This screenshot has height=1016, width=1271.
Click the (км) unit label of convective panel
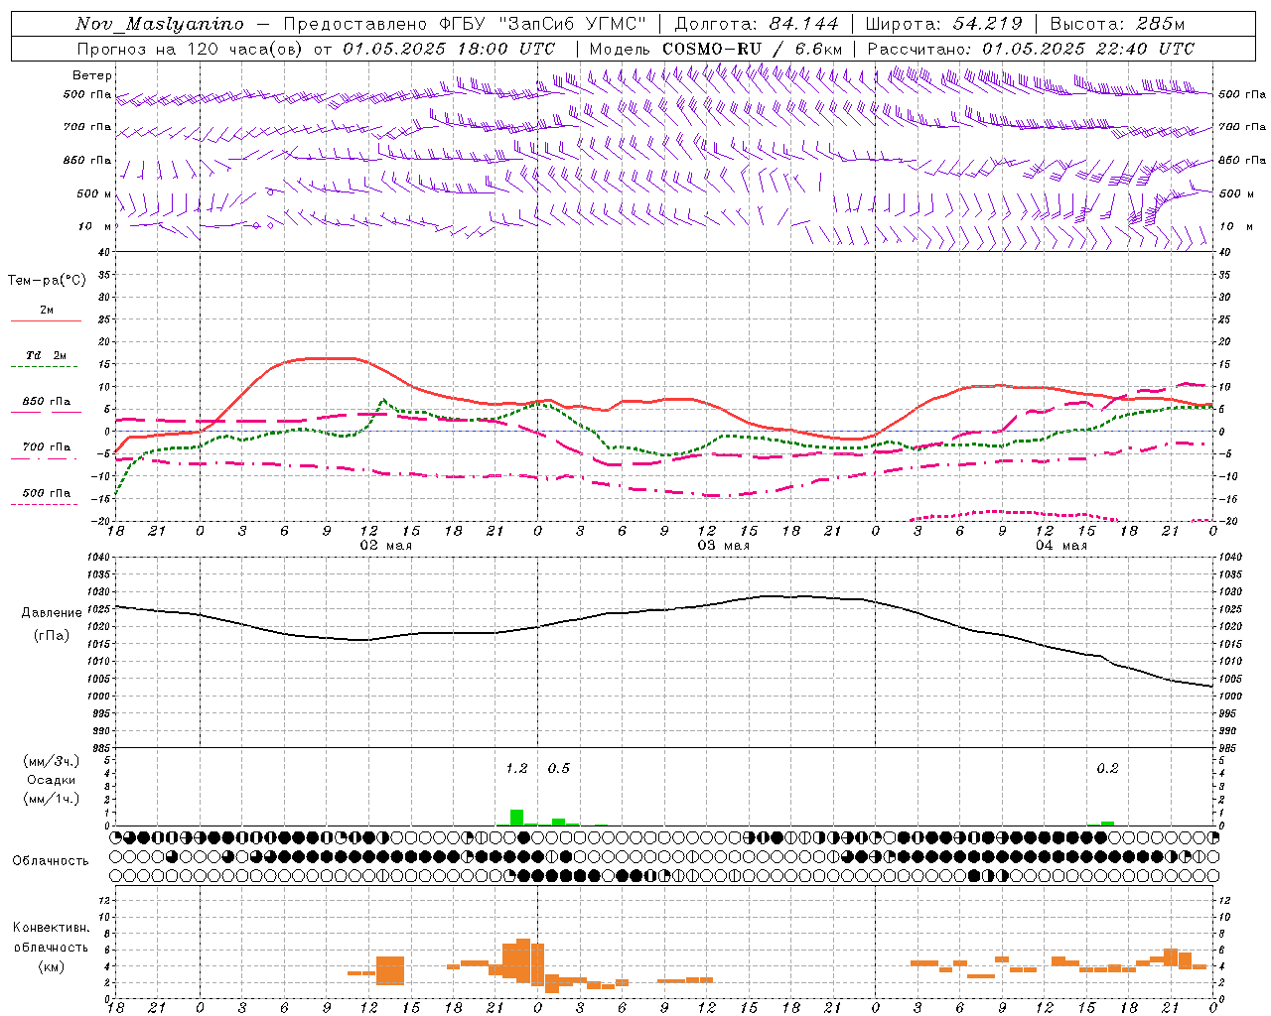click(51, 966)
